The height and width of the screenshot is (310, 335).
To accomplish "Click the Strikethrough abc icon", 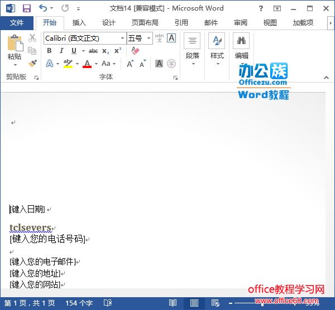I will click(93, 51).
